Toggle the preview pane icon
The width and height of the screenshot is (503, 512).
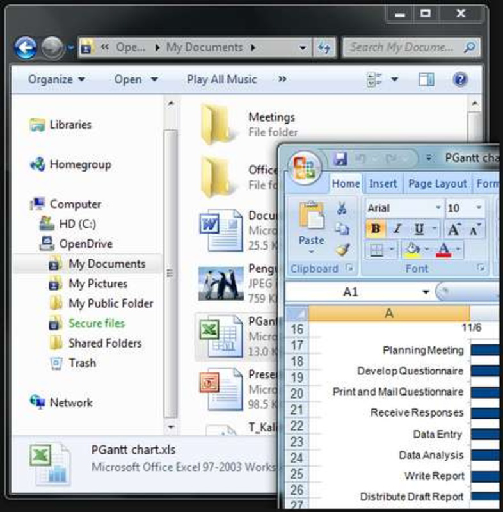pos(426,79)
